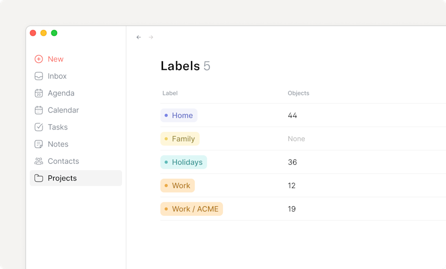The width and height of the screenshot is (446, 269).
Task: Select the yellow Family label
Action: click(x=180, y=139)
